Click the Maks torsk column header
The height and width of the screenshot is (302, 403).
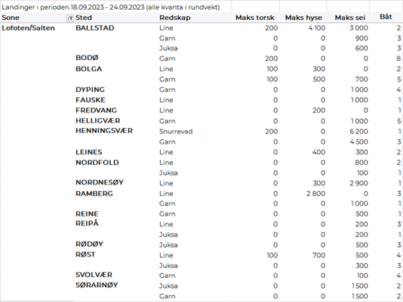pyautogui.click(x=256, y=17)
